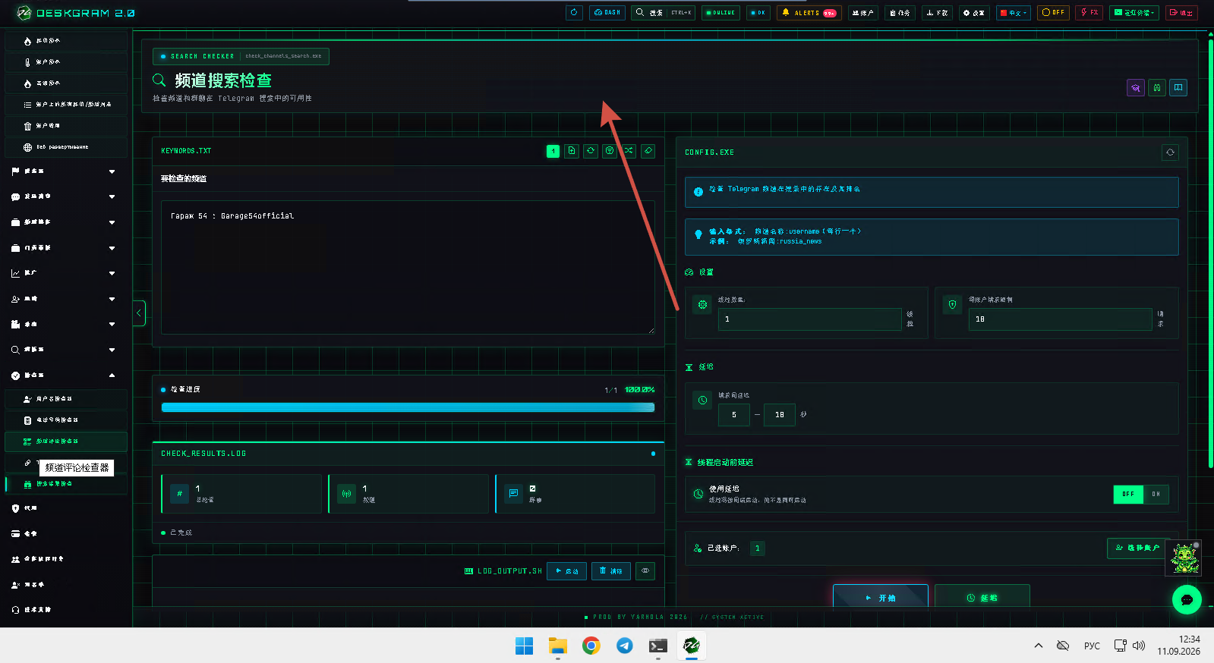Click the search box showing CTRL+K
The height and width of the screenshot is (663, 1214).
663,12
